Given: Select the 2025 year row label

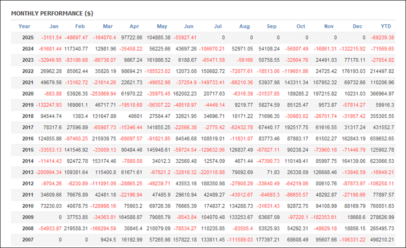Looking at the screenshot, I should pyautogui.click(x=28, y=37).
